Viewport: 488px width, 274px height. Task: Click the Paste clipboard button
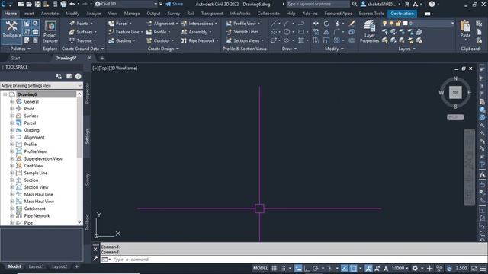465,29
